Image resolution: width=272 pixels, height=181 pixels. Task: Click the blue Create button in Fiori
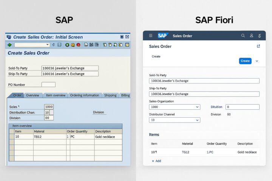(245, 61)
